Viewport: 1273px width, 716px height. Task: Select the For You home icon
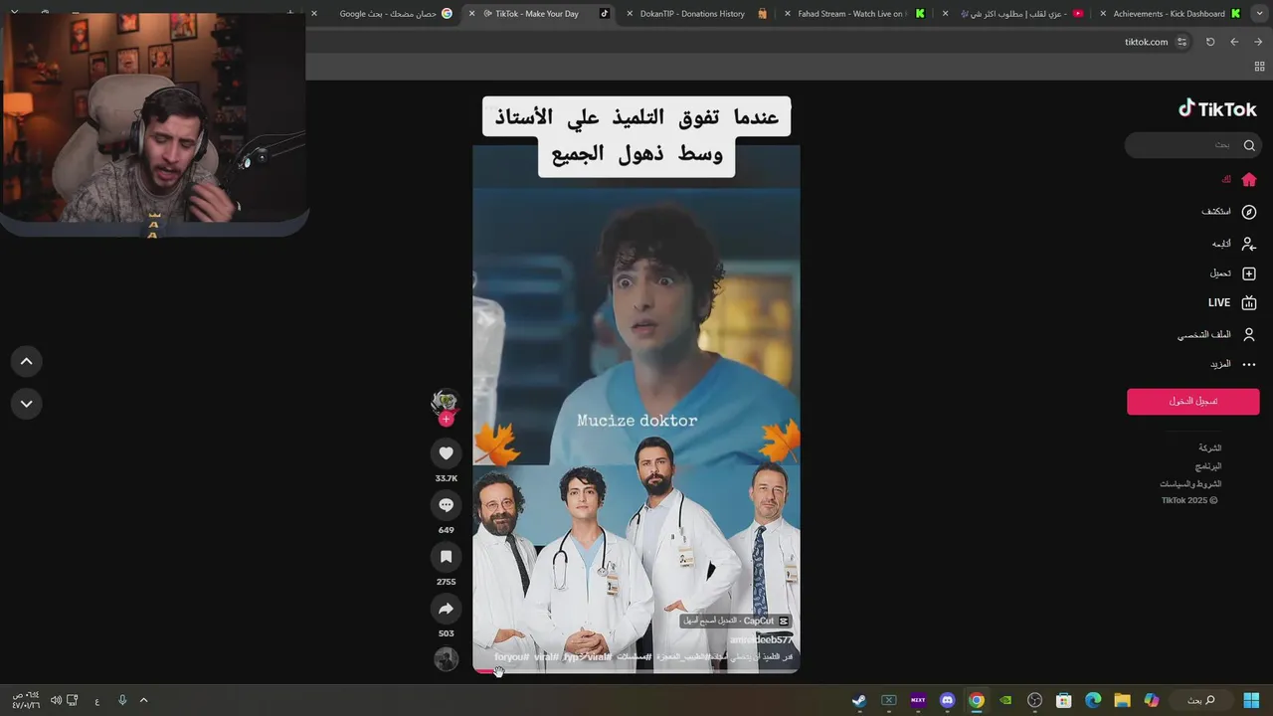[x=1249, y=180]
